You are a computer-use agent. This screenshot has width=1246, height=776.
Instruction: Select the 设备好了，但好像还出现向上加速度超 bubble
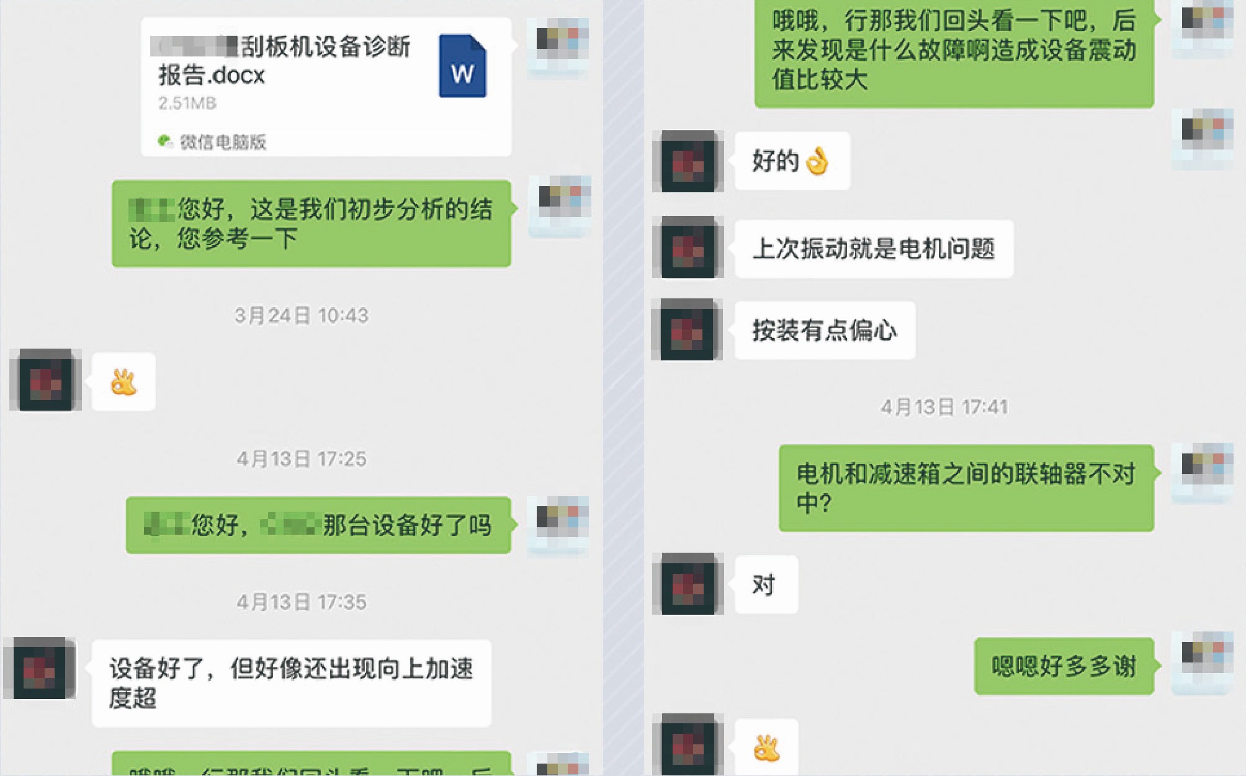292,683
